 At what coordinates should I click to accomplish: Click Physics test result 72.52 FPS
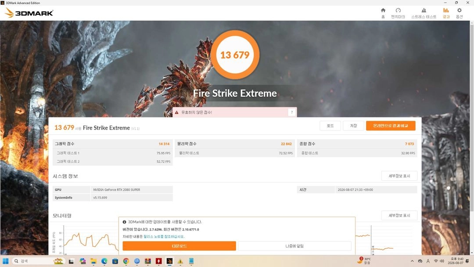286,153
